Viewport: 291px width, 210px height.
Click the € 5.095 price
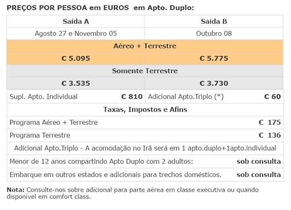pyautogui.click(x=76, y=58)
